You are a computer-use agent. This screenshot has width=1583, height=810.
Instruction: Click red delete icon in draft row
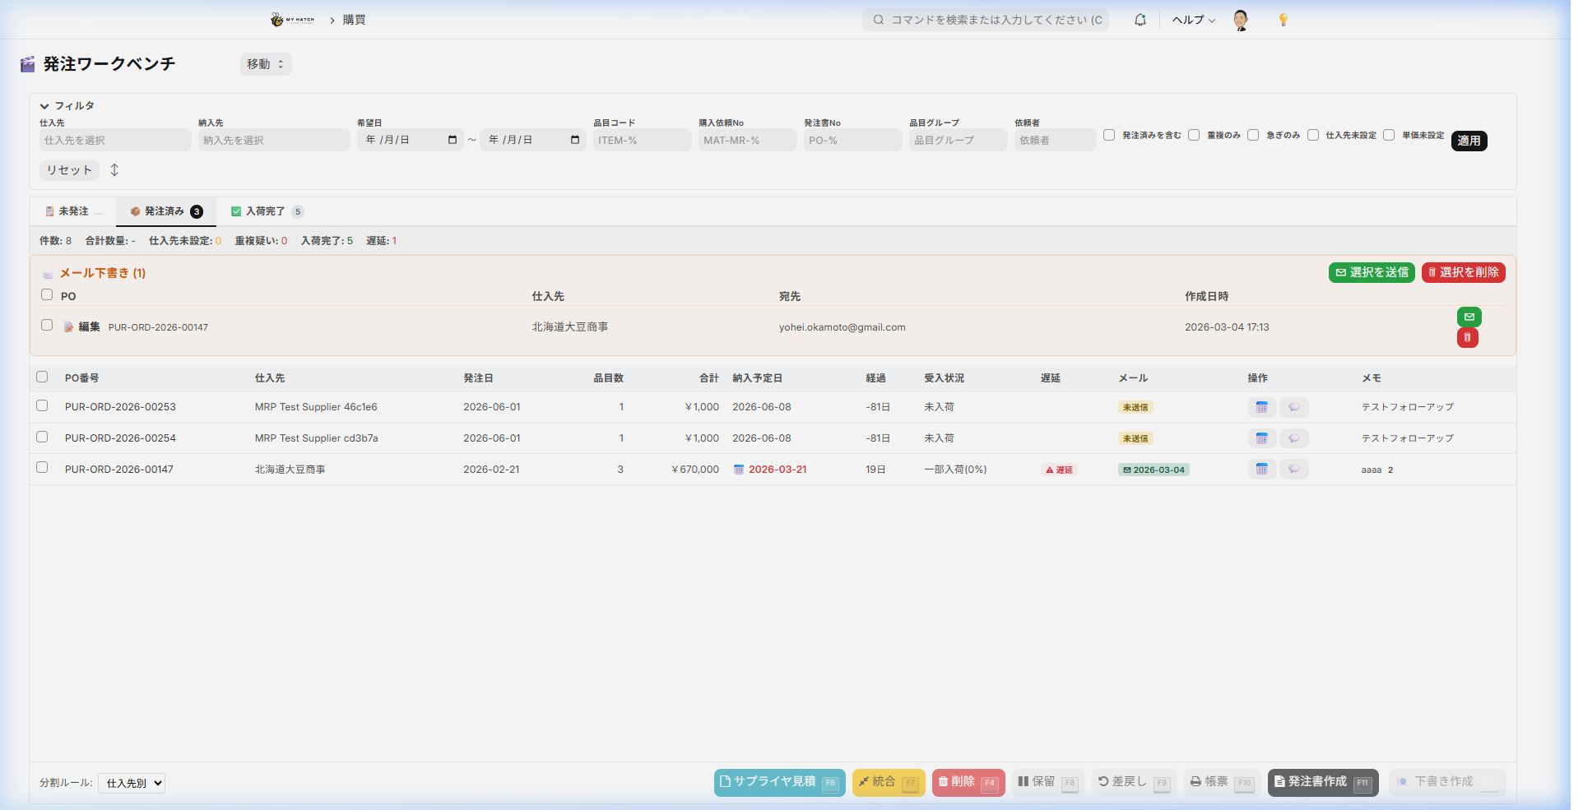pos(1467,338)
